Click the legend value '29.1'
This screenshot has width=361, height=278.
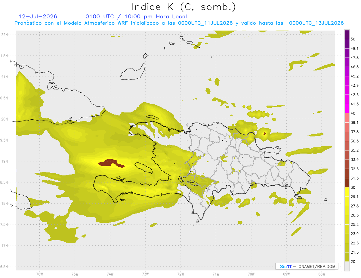[x=355, y=197]
